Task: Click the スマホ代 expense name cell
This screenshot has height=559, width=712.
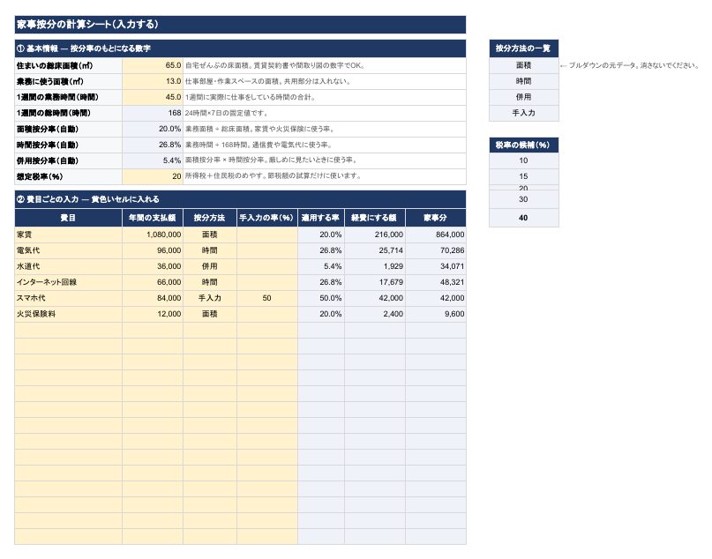Action: tap(68, 298)
